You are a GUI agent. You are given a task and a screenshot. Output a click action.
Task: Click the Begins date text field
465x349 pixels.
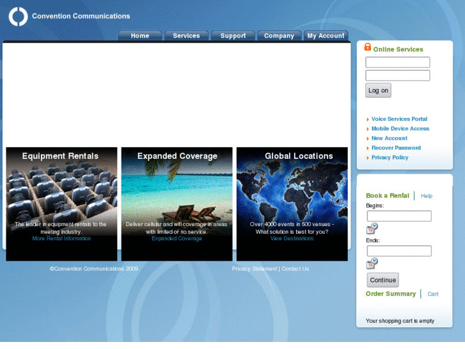tap(398, 216)
